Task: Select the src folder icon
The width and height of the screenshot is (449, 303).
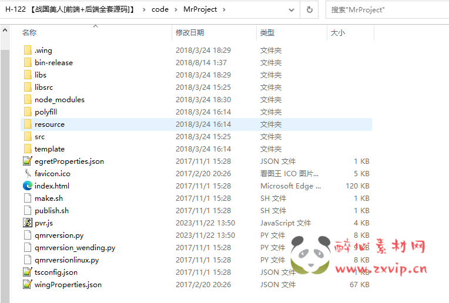Action: click(x=28, y=136)
